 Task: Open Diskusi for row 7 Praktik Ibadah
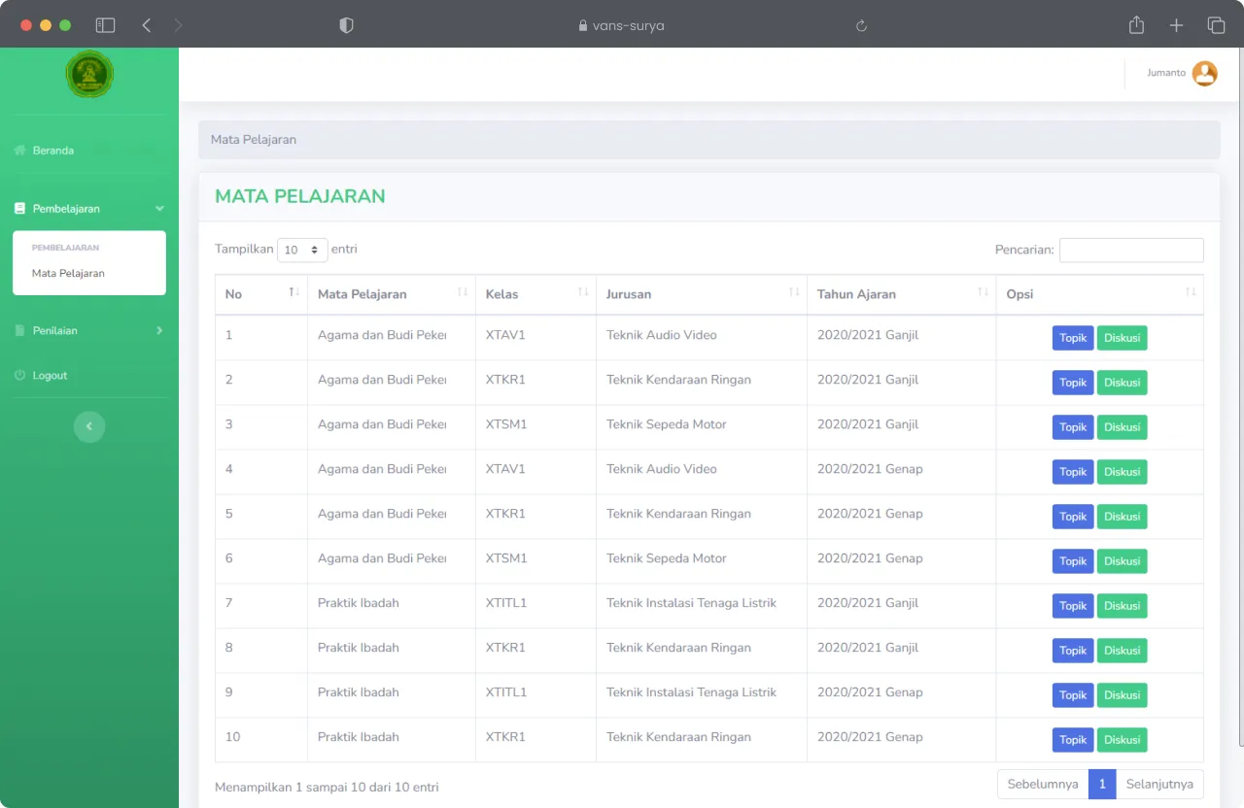tap(1122, 606)
